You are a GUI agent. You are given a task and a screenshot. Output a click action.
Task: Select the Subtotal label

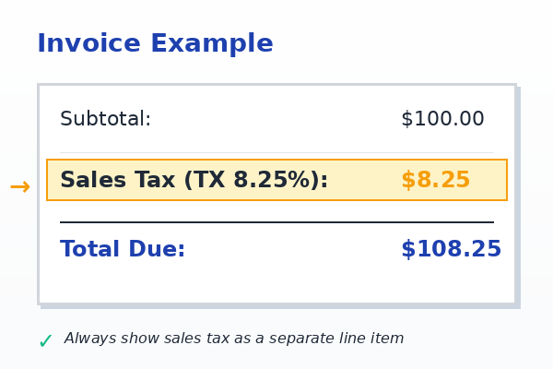(x=105, y=120)
